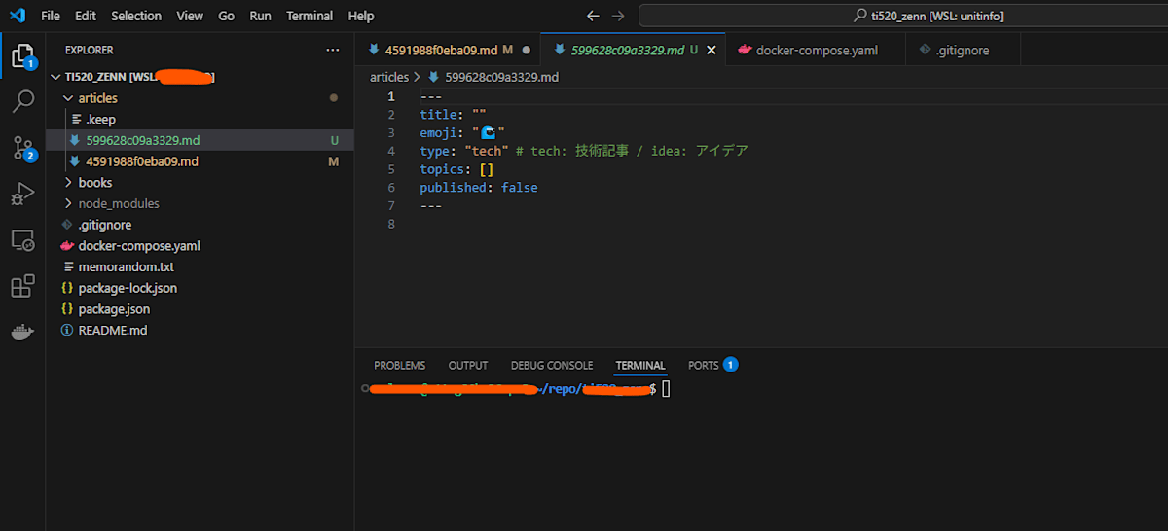Switch to PROBLEMS panel tab
Image resolution: width=1168 pixels, height=531 pixels.
(399, 366)
